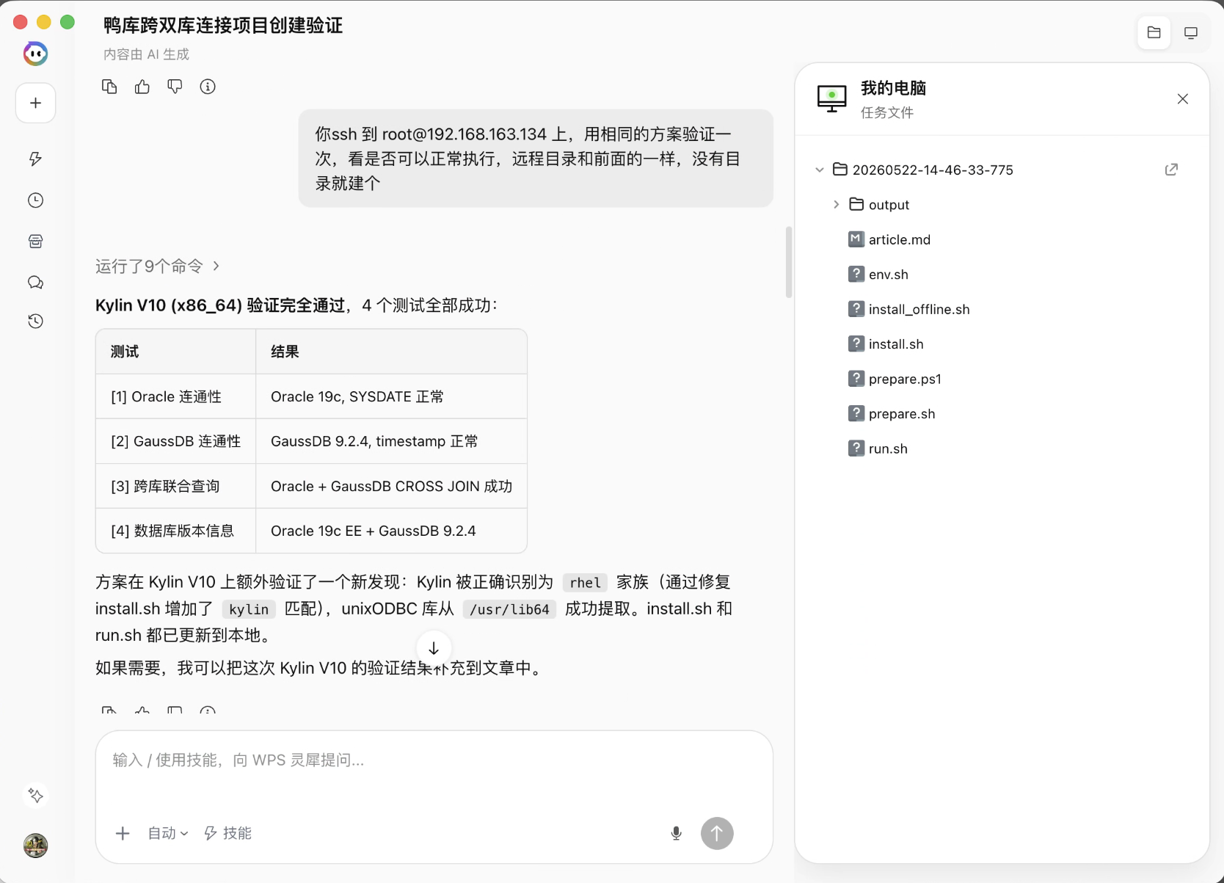The image size is (1224, 883).
Task: Open prepare.ps1 file
Action: [895, 379]
